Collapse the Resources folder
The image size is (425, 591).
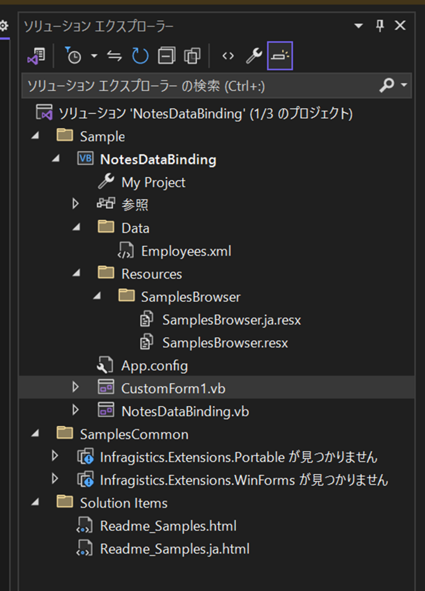[x=76, y=274]
